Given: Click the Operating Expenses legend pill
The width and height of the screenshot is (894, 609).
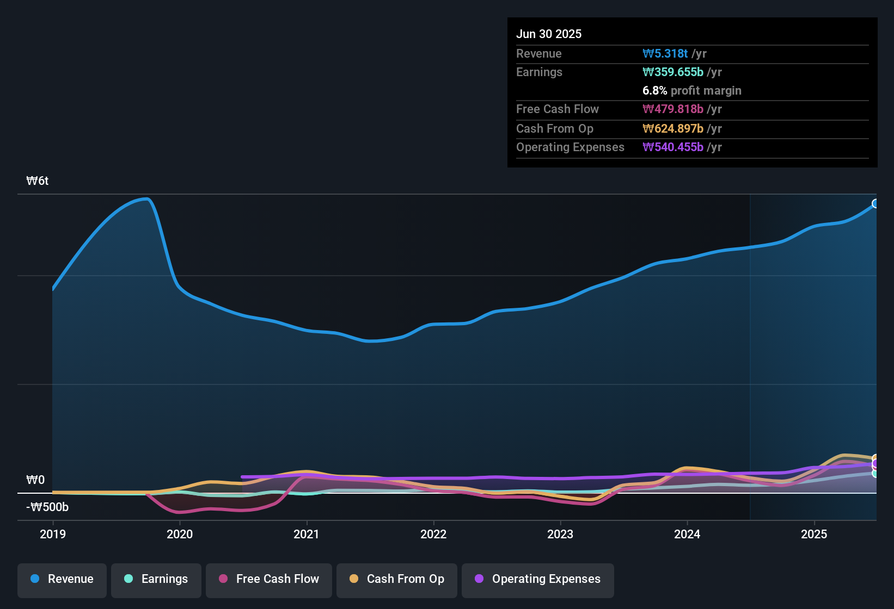Looking at the screenshot, I should tap(537, 579).
